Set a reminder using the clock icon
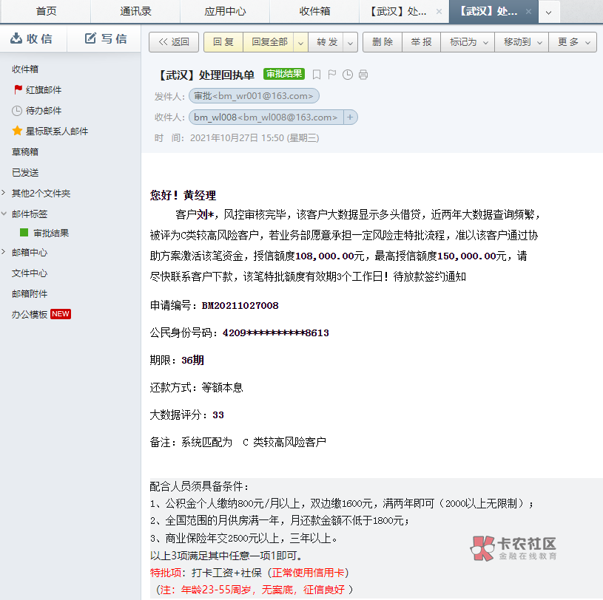603x600 pixels. click(348, 75)
